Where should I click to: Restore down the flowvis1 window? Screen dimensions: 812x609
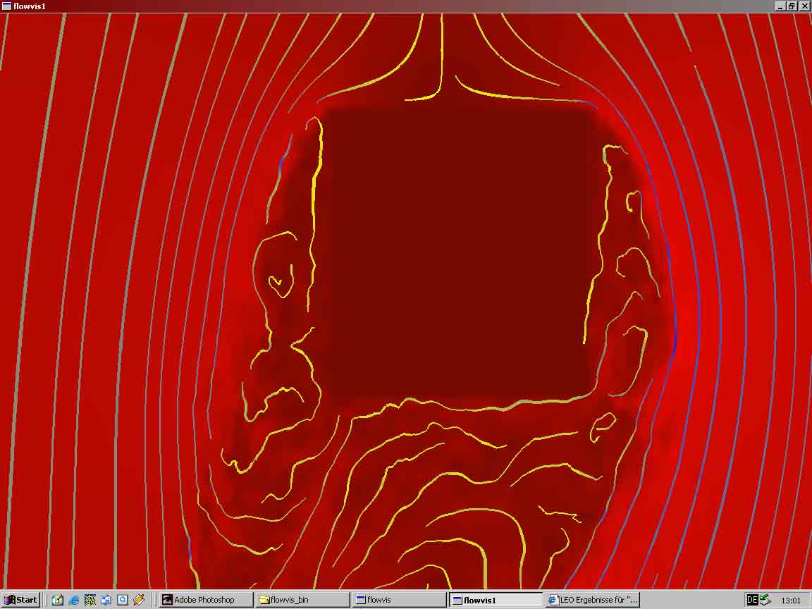792,6
